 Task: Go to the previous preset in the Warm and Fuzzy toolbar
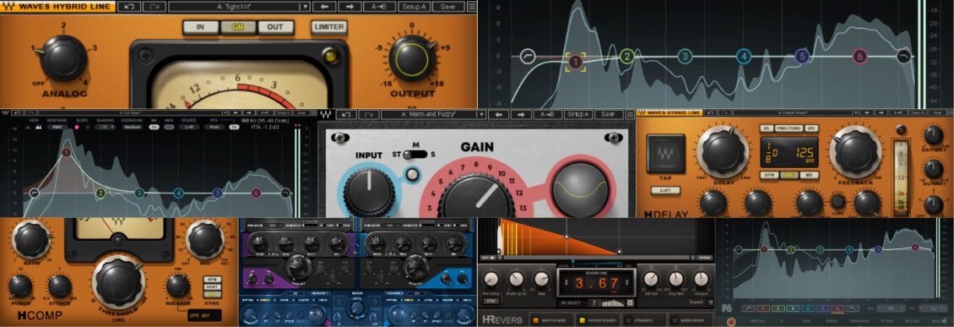tap(498, 114)
